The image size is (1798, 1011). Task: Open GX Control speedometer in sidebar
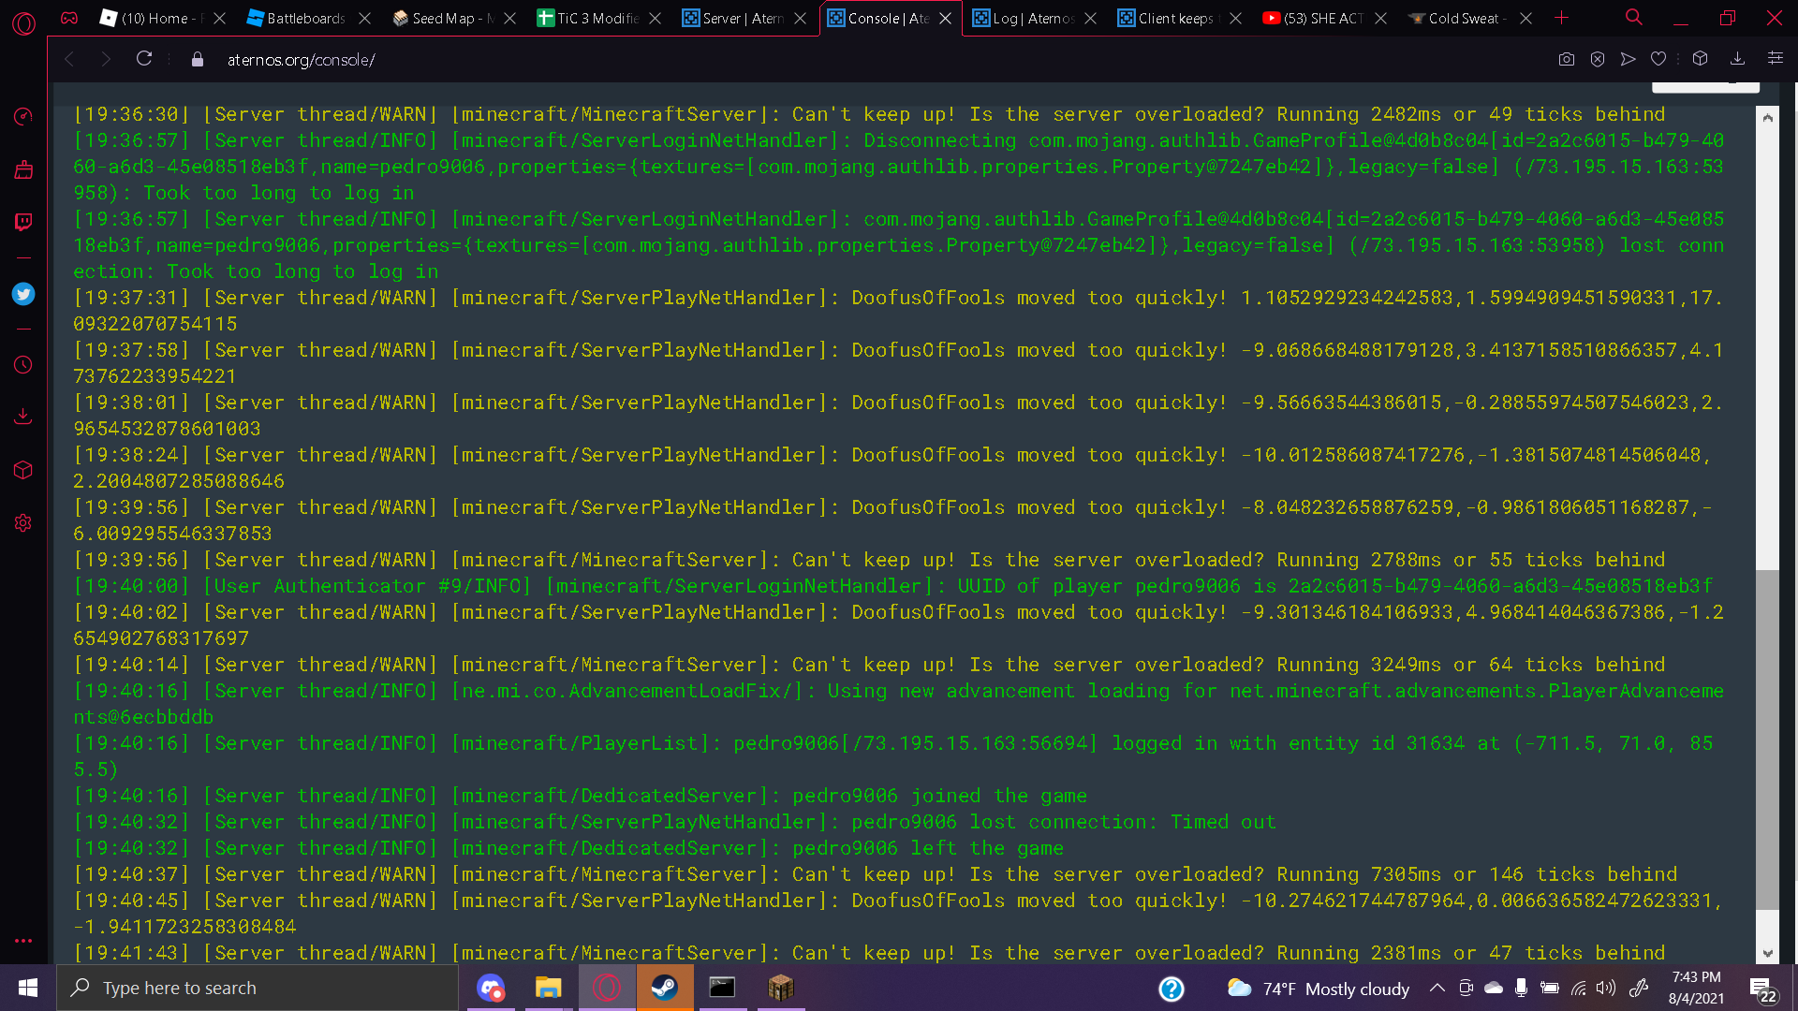click(x=23, y=116)
